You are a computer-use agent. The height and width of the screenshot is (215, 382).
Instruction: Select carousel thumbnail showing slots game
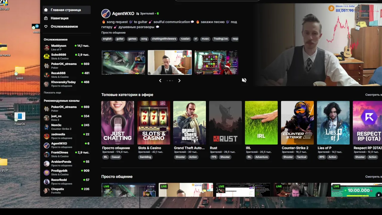click(216, 62)
